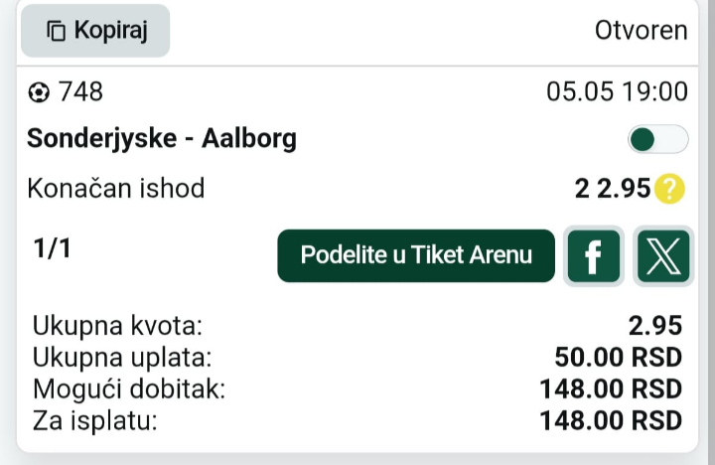
Task: Click the 05.05 19:00 match time
Action: (617, 91)
